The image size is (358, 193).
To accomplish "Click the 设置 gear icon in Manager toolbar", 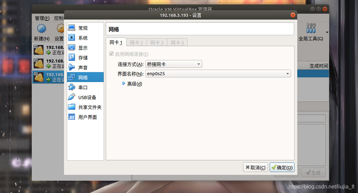I will [60, 29].
